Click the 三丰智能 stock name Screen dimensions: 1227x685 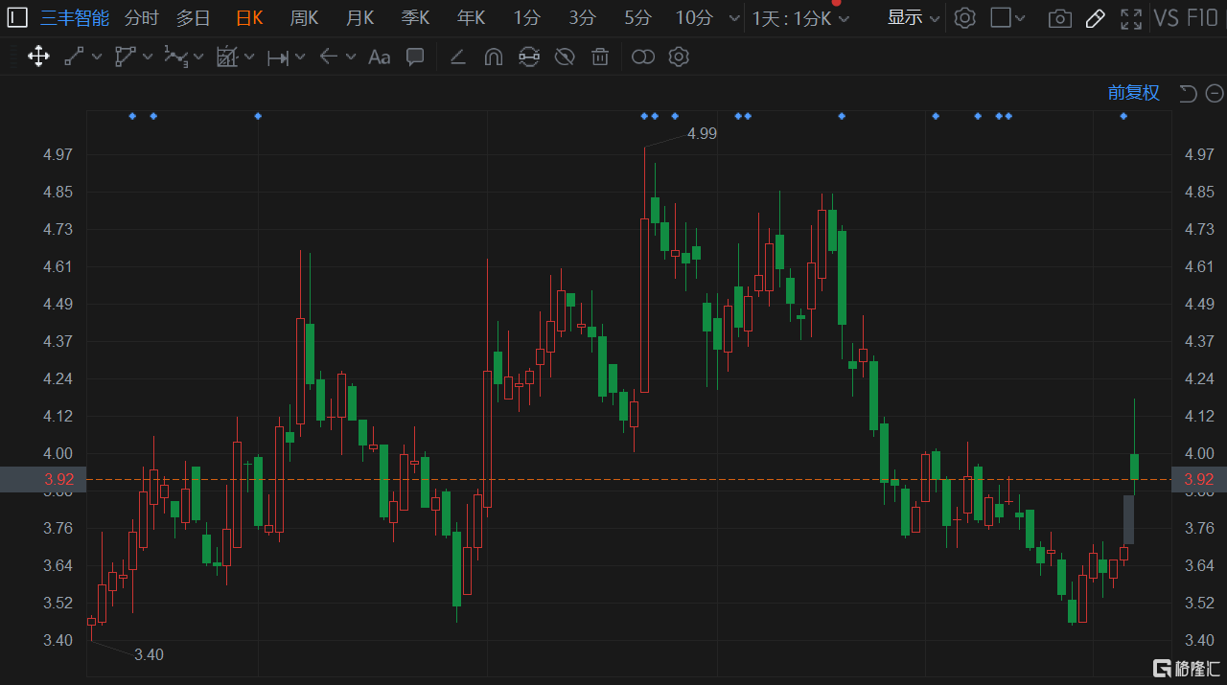pos(75,17)
